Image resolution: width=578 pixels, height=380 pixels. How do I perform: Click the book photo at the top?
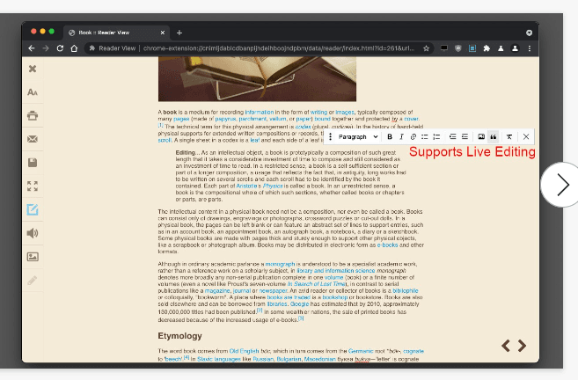tap(257, 79)
